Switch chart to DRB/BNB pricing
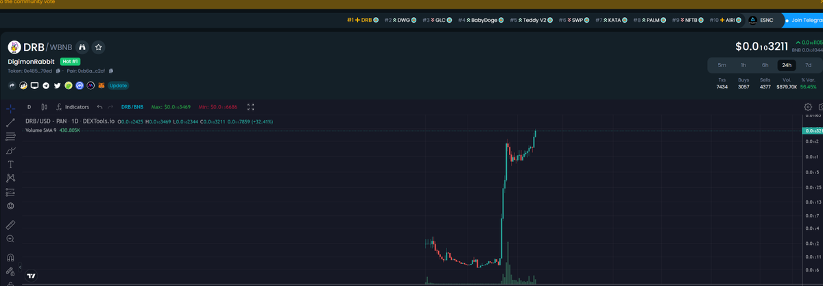This screenshot has height=286, width=823. click(132, 107)
